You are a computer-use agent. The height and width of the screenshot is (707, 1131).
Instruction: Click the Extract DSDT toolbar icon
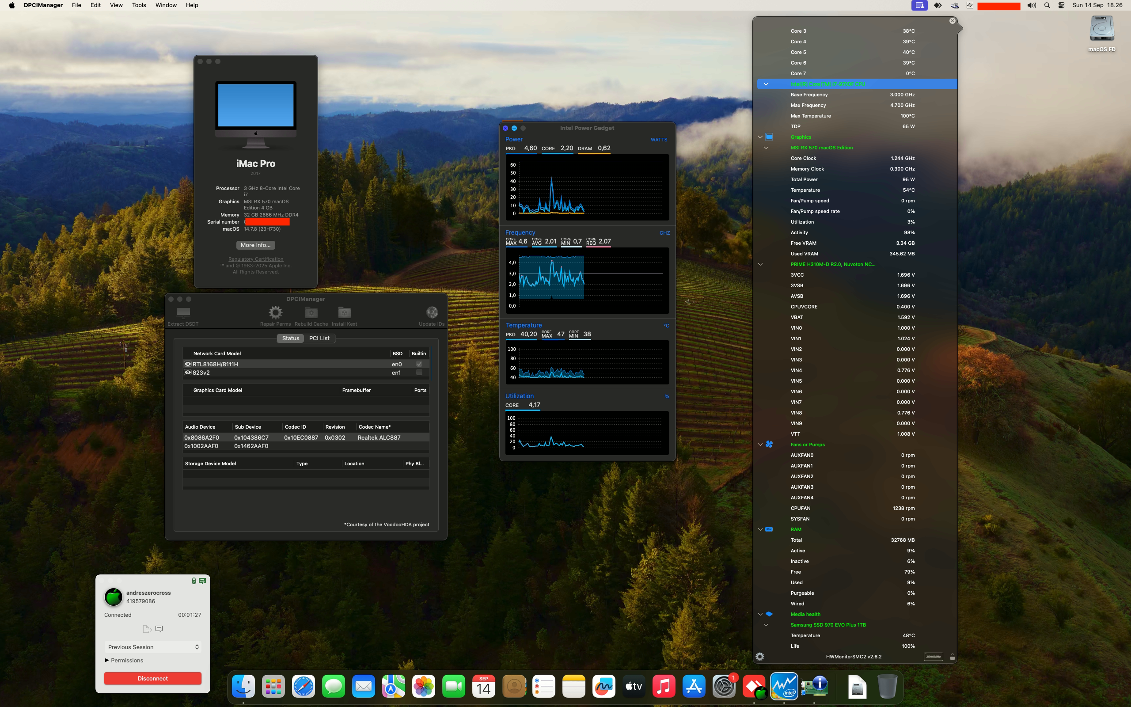pyautogui.click(x=183, y=312)
